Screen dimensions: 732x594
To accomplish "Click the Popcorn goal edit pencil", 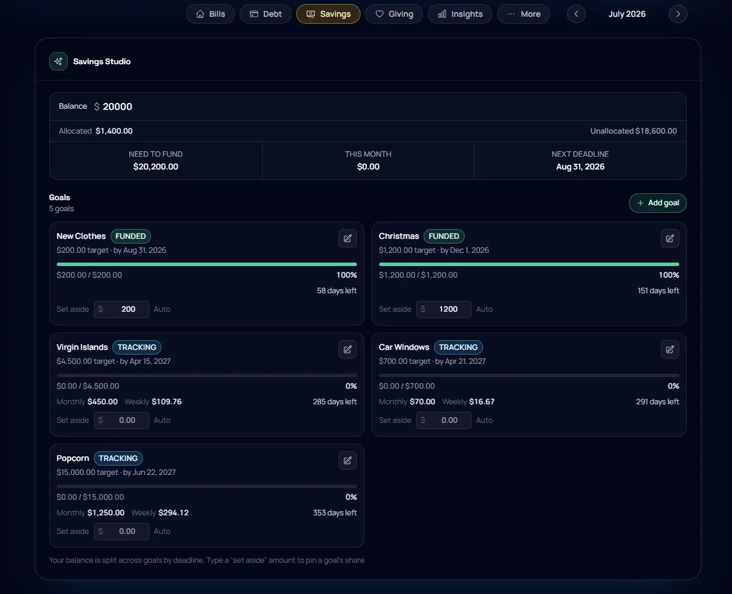I will 348,460.
